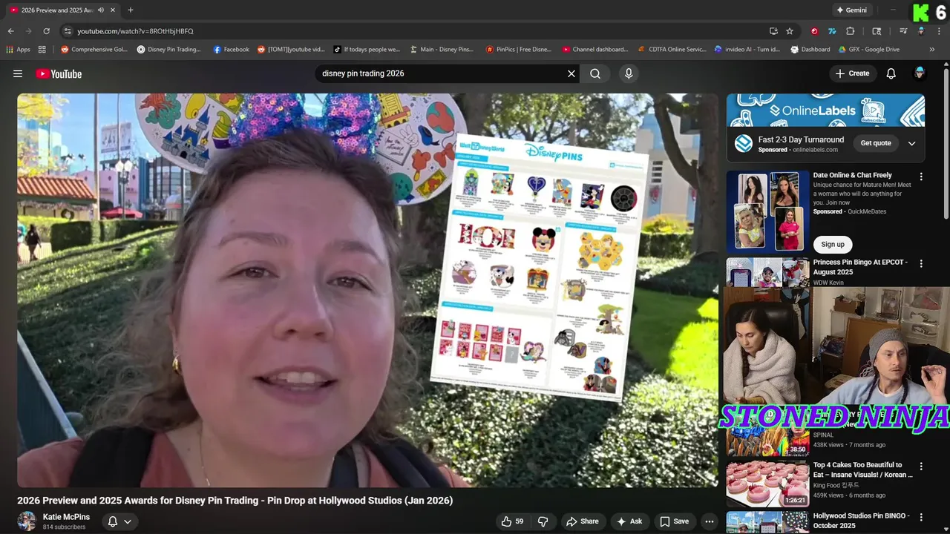Viewport: 950px width, 534px height.
Task: Click in the YouTube search input field
Action: tap(442, 73)
